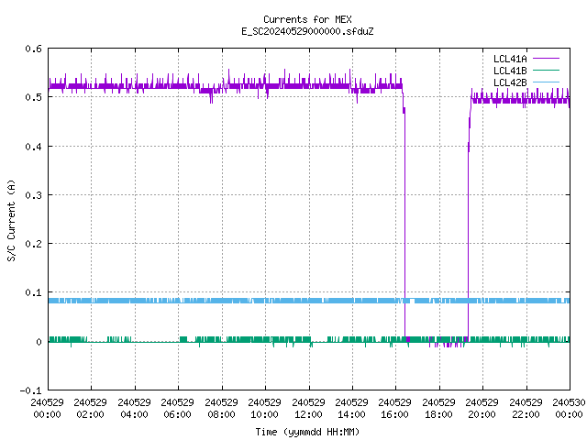The width and height of the screenshot is (587, 440).
Task: Click the LCL41B legend label
Action: point(510,71)
